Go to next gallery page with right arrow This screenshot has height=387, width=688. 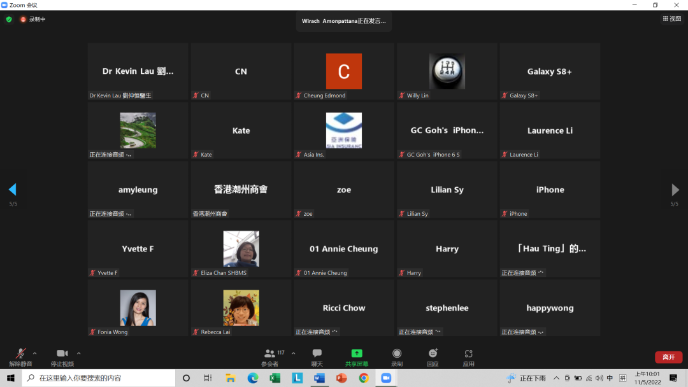675,190
